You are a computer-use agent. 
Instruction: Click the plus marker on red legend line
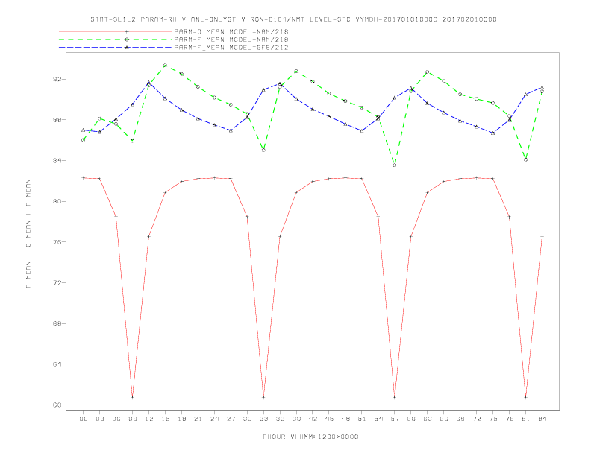pos(127,31)
